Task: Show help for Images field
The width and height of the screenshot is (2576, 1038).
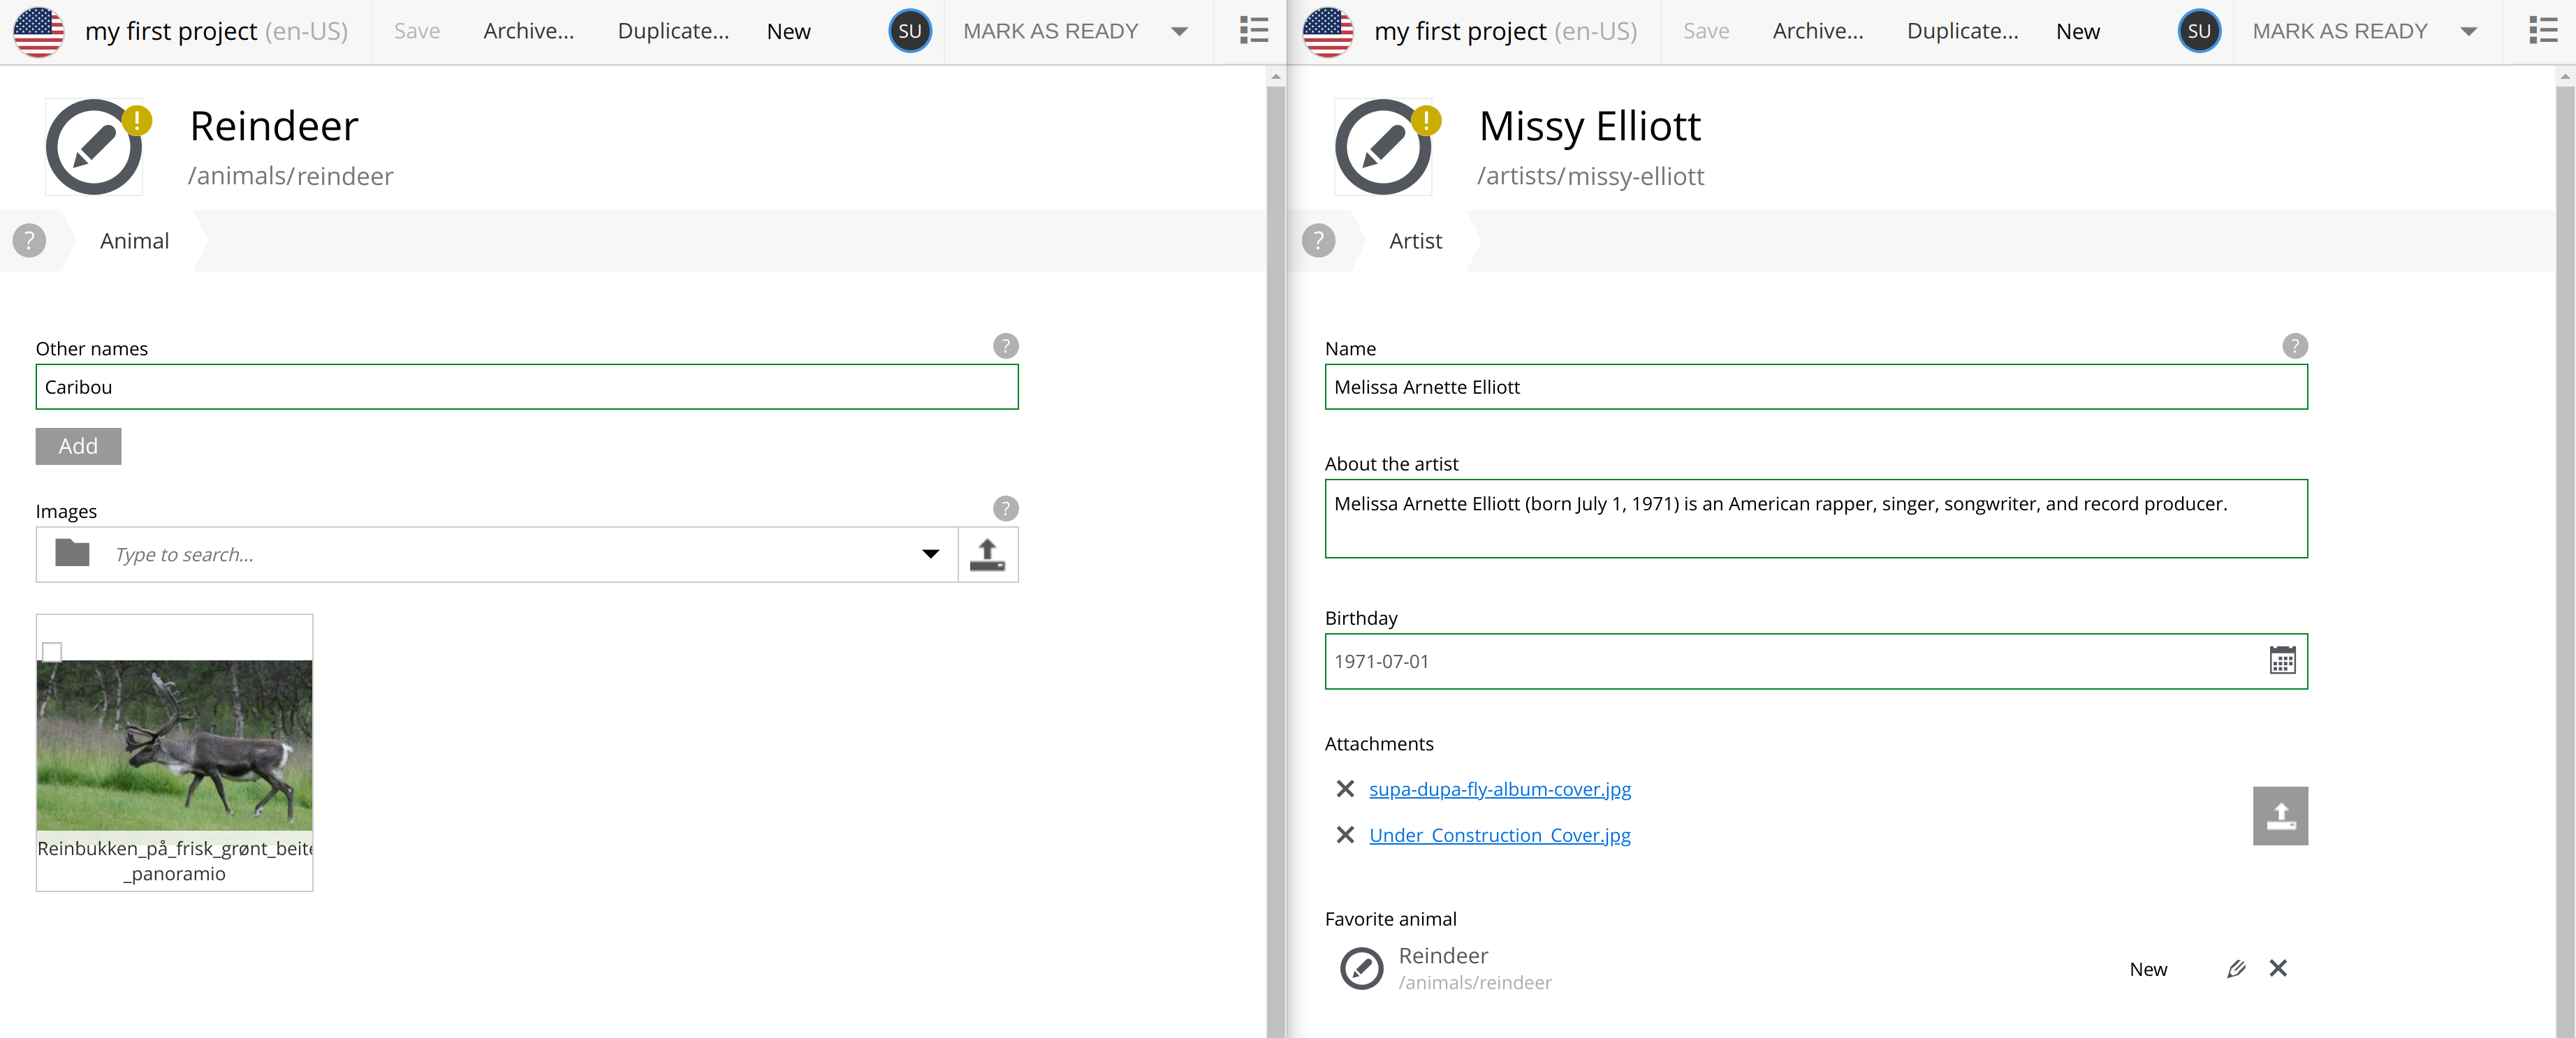Action: [x=1005, y=508]
